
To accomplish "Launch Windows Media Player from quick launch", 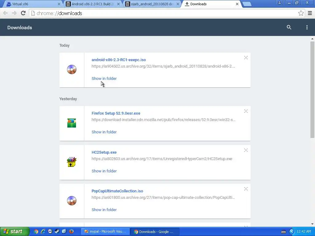I will point(50,231).
